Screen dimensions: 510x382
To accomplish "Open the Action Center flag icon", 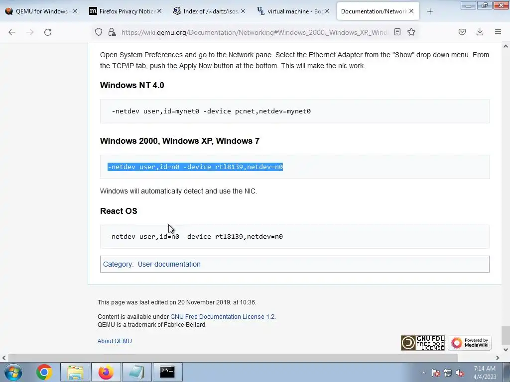I will 436,373.
